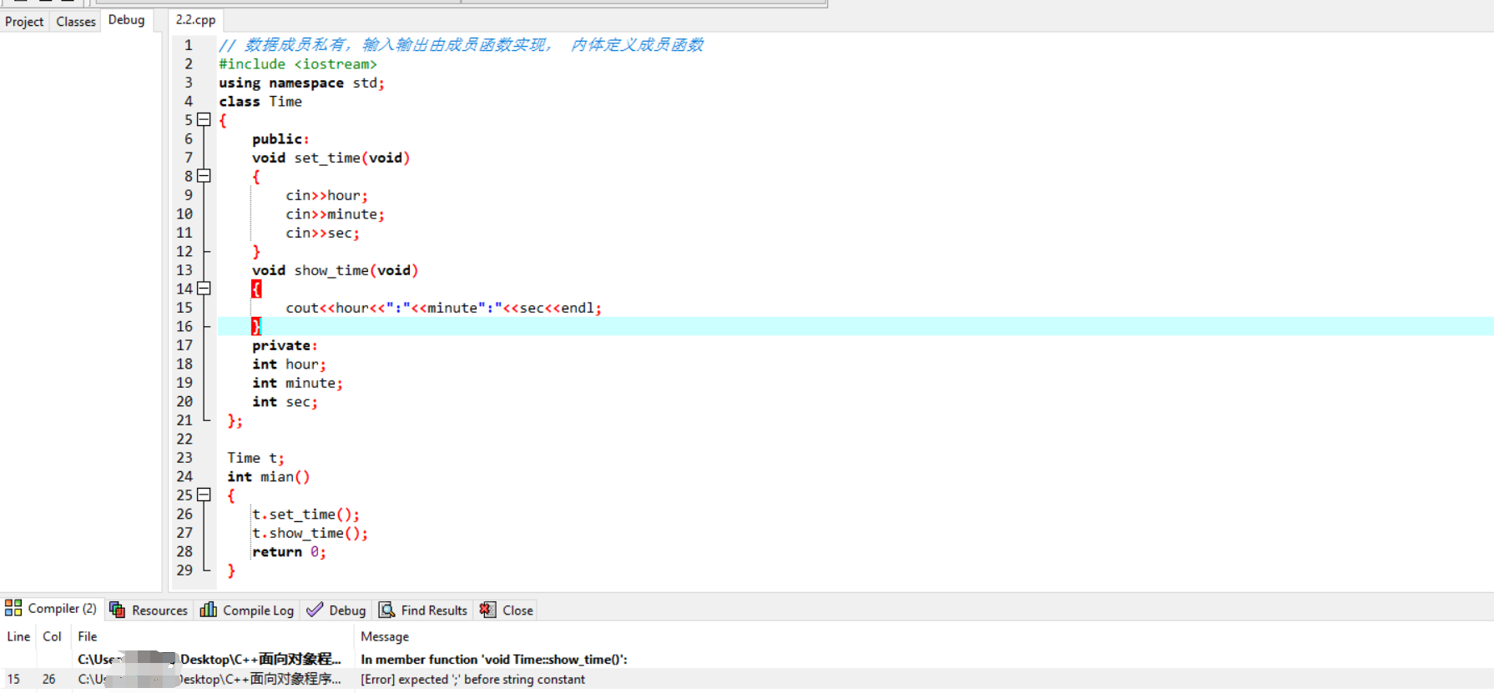Viewport: 1494px width, 693px height.
Task: Click the 'void show_time(void)' declaration
Action: pos(335,270)
